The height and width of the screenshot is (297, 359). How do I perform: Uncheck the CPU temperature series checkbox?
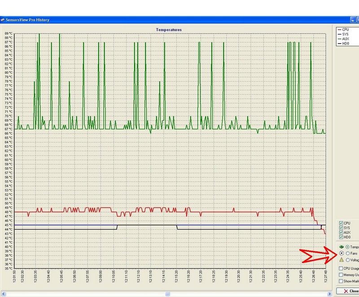pyautogui.click(x=341, y=223)
